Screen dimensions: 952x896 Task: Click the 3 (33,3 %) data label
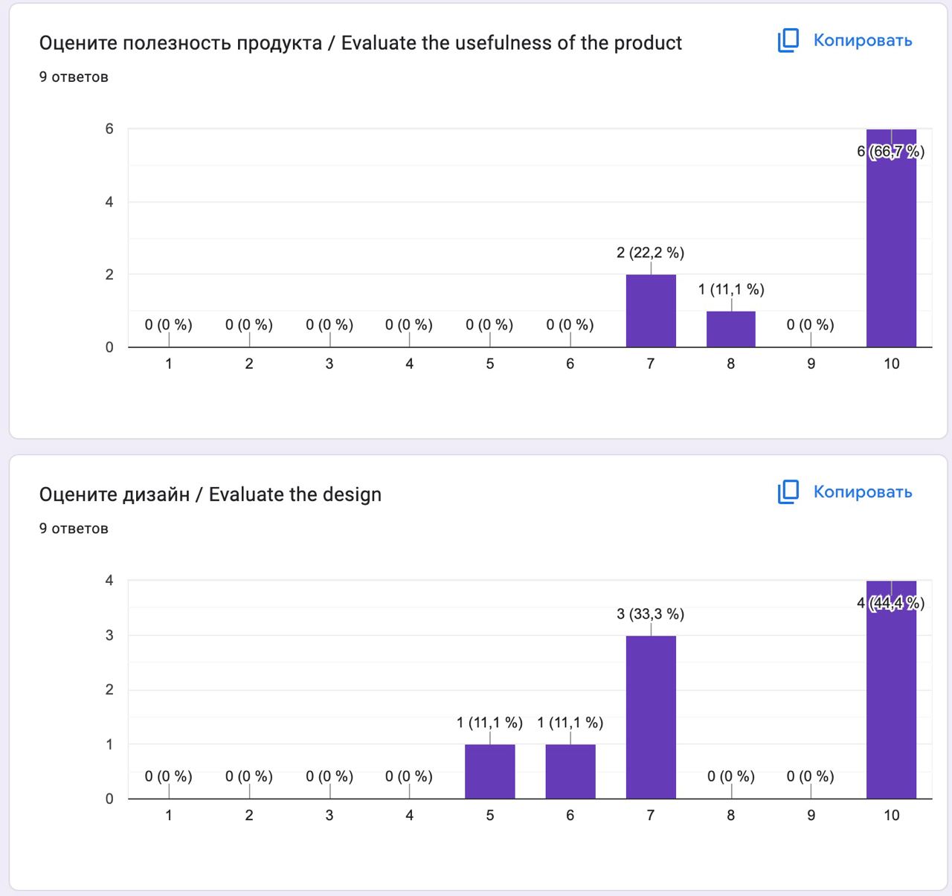650,614
